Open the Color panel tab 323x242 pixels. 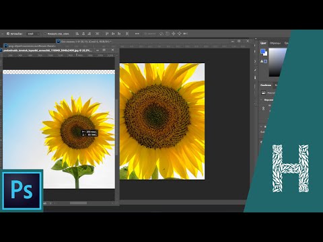[x=263, y=43]
